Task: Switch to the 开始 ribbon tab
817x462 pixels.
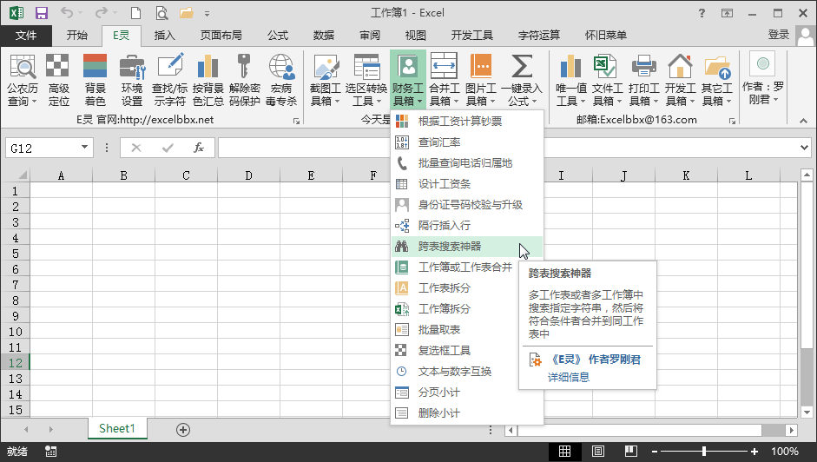Action: click(77, 35)
